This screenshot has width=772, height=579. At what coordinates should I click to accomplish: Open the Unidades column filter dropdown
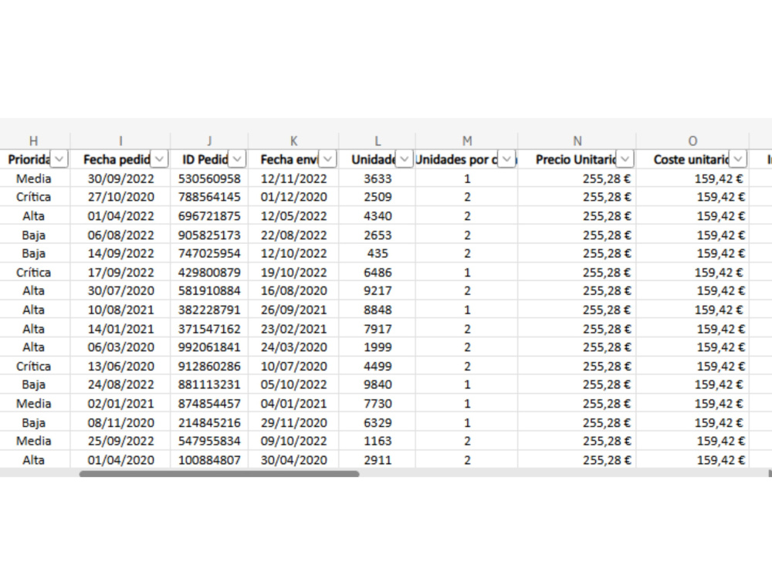pos(405,159)
